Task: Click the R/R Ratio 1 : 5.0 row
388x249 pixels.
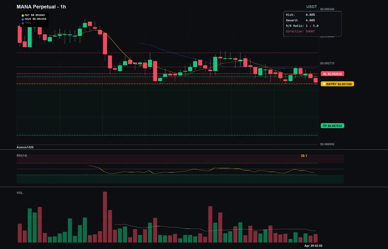Action: (302, 26)
